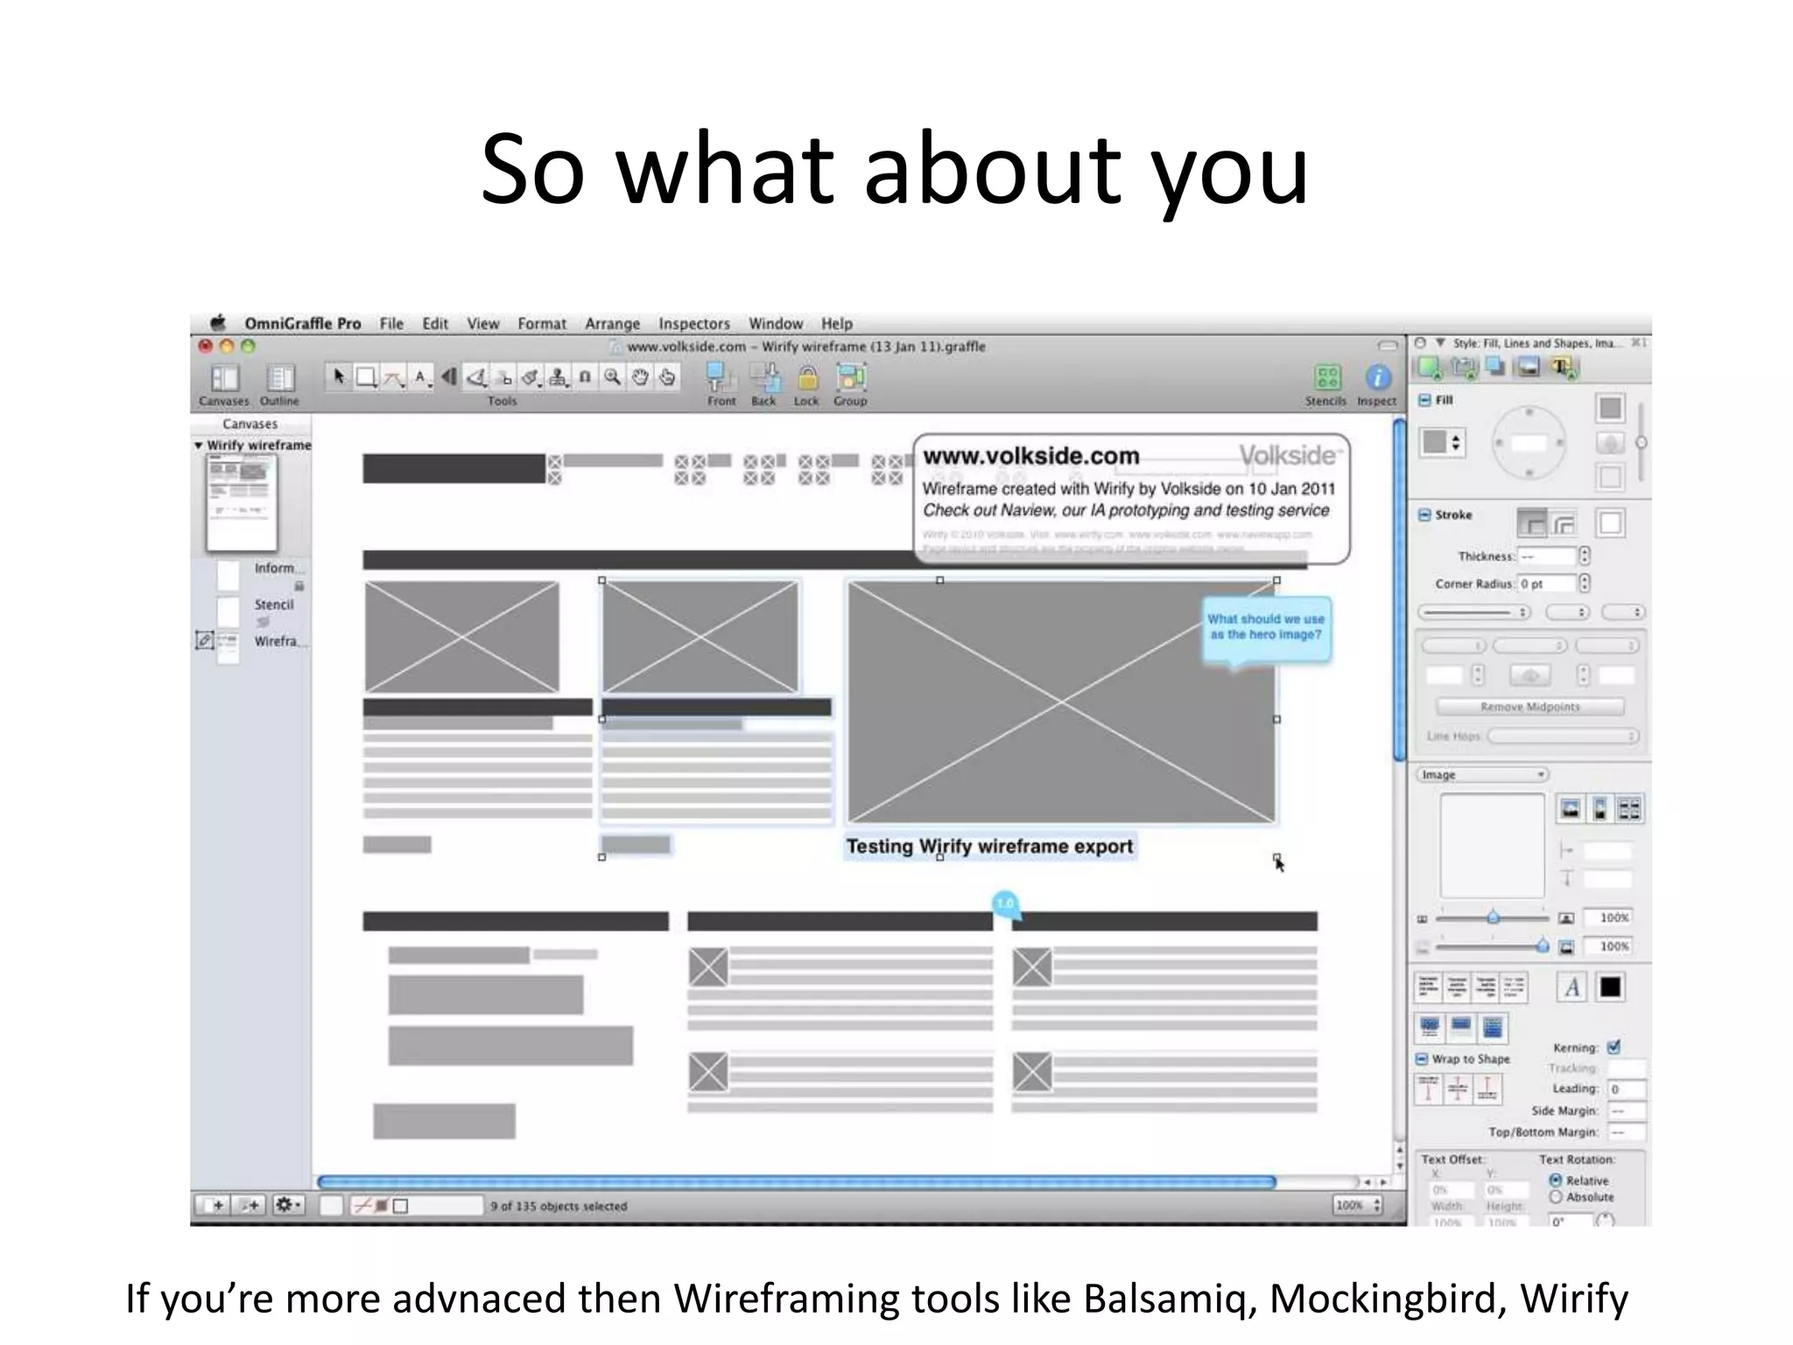Select the Line tool

(x=394, y=377)
